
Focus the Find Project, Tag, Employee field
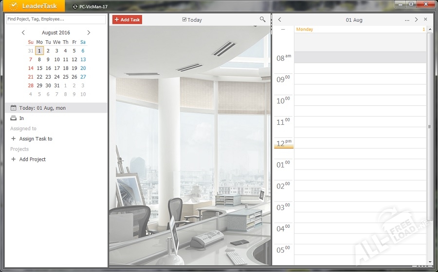[56, 19]
